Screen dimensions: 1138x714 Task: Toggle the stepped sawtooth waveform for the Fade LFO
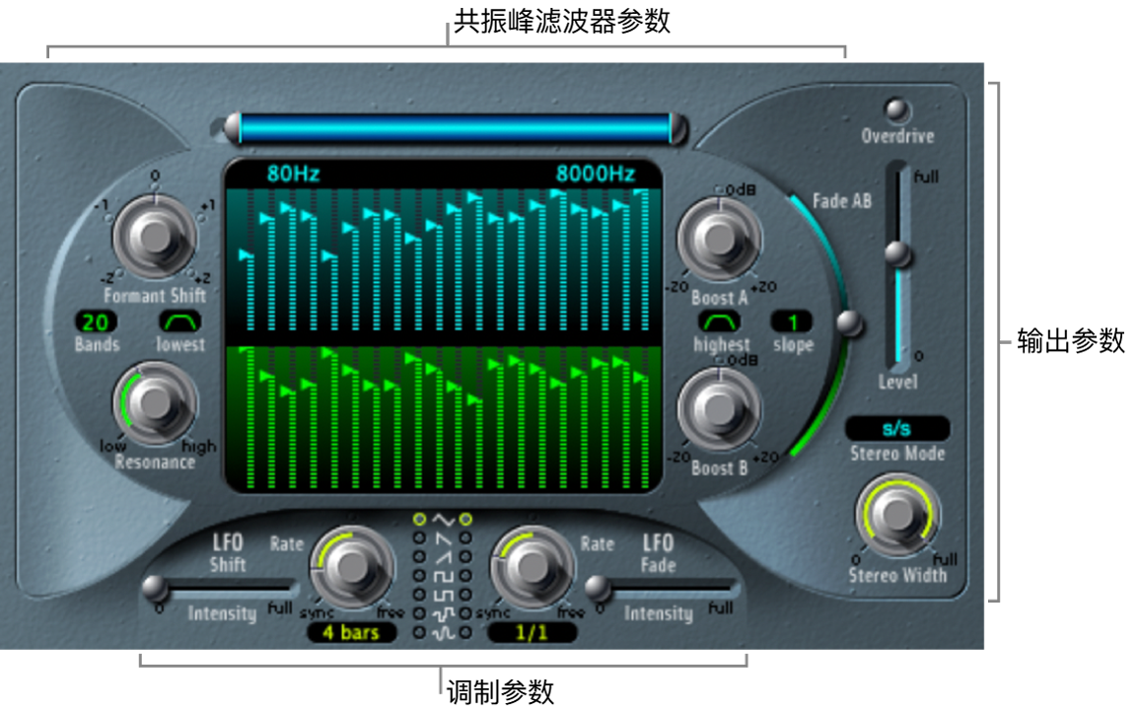tap(465, 594)
